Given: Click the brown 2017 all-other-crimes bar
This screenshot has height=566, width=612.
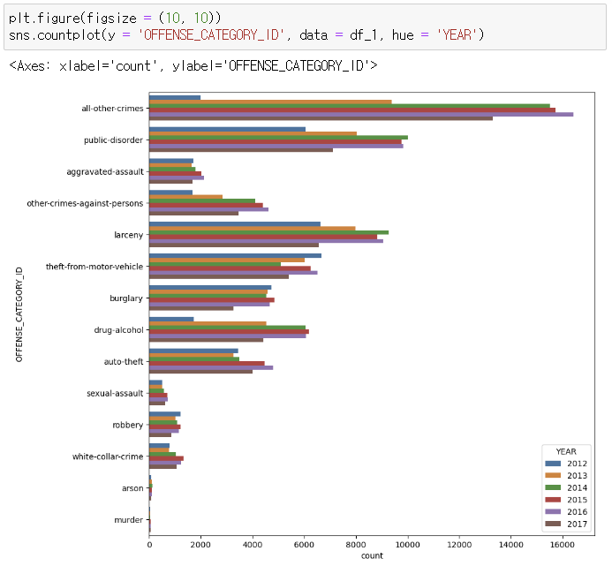Looking at the screenshot, I should (x=321, y=118).
